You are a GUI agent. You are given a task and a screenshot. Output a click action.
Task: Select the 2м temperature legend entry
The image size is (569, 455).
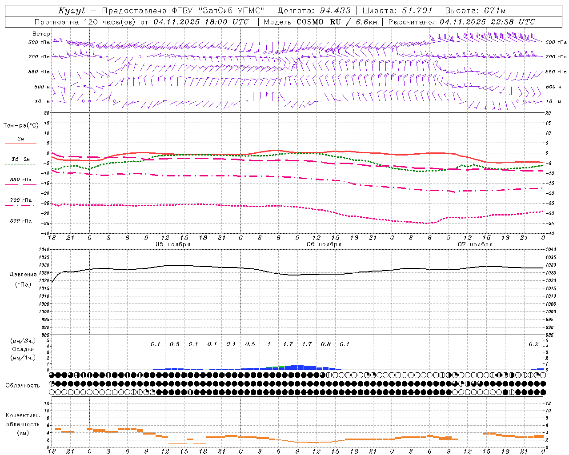[21, 139]
